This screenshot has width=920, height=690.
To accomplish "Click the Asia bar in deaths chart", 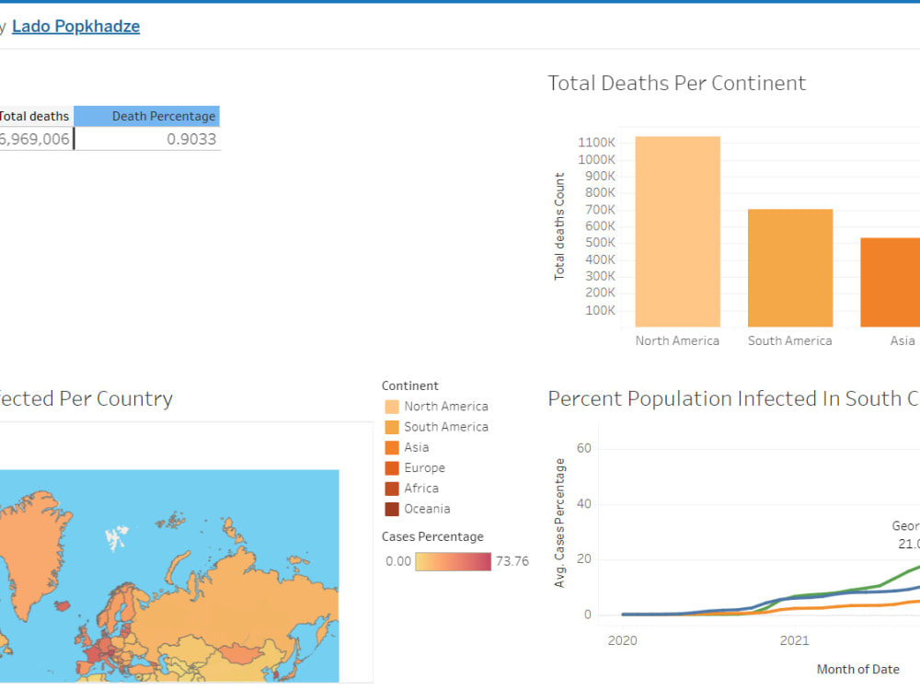I will [890, 282].
